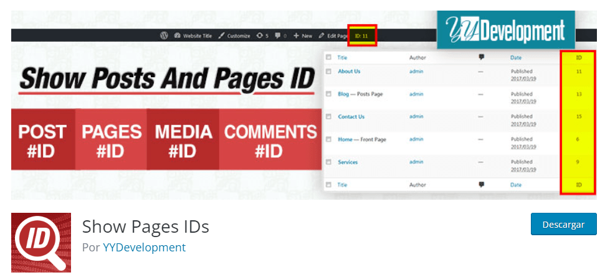Click the PAGES #ID red block
The height and width of the screenshot is (280, 610).
(111, 139)
